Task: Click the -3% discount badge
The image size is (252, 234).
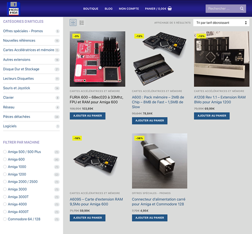Action: coord(76,36)
